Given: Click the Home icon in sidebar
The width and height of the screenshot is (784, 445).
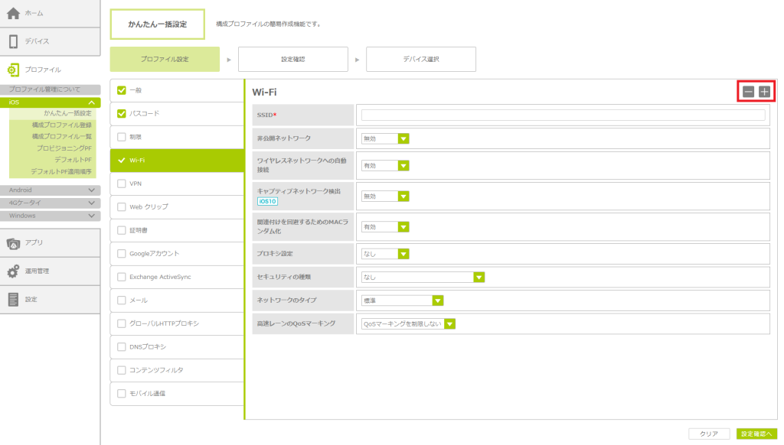Looking at the screenshot, I should tap(13, 13).
